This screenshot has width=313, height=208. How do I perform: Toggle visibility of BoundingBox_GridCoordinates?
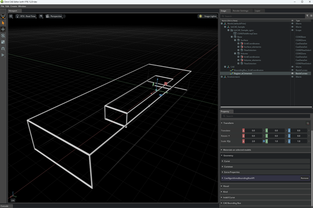point(292,70)
